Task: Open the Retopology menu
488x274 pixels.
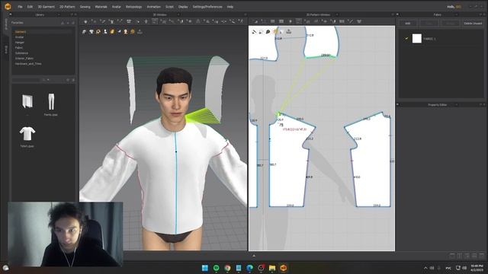Action: click(x=133, y=7)
